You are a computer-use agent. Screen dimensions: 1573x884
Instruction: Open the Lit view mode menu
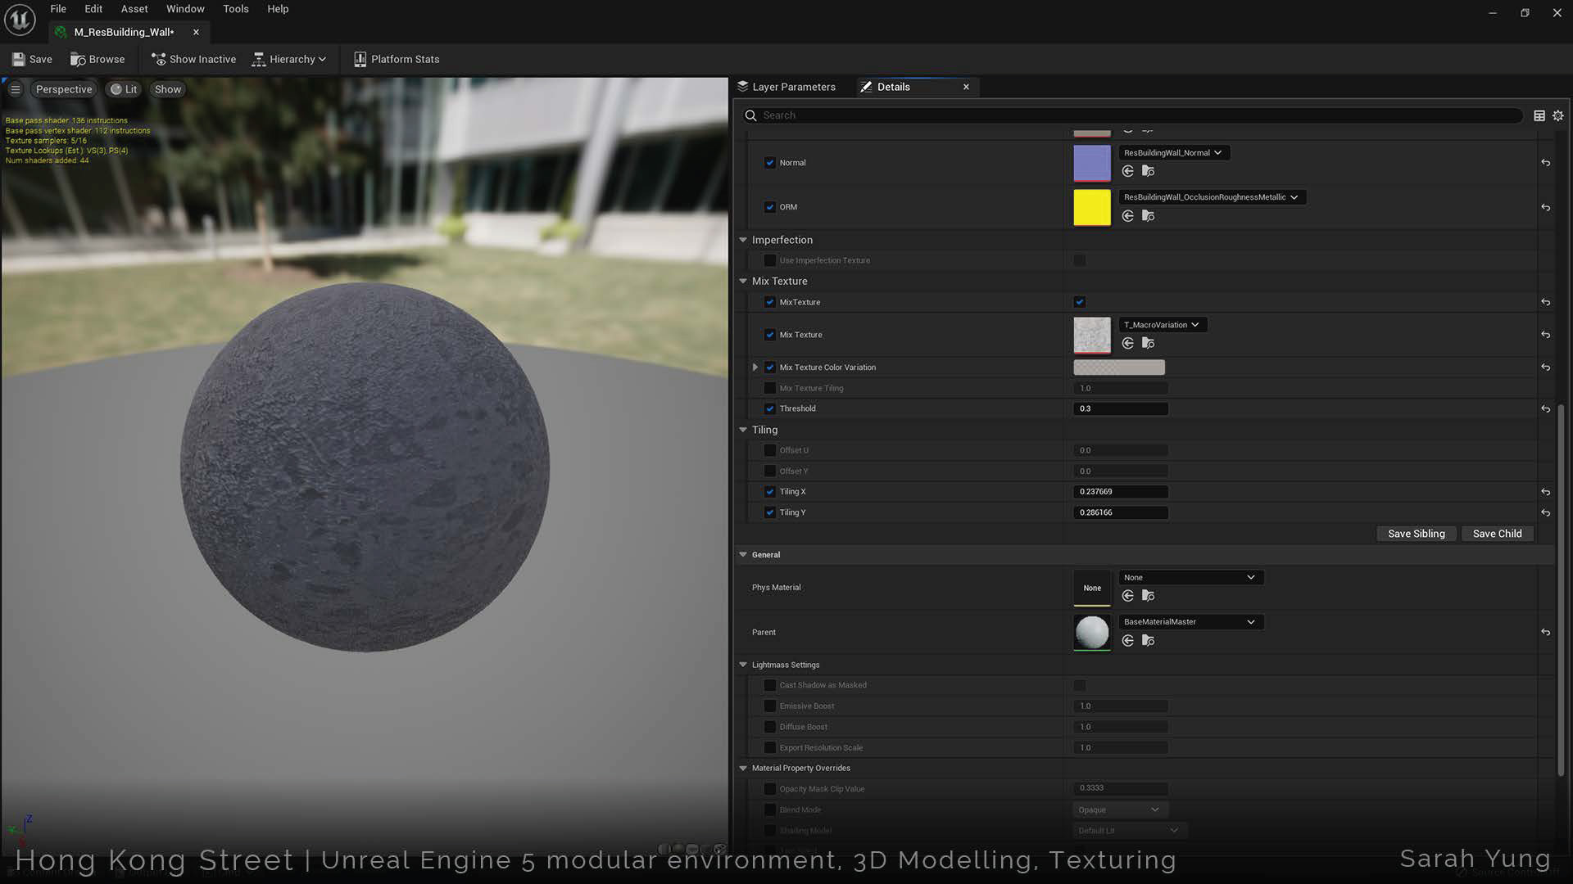click(124, 89)
